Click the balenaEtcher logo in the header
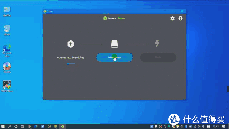This screenshot has height=129, width=229. (114, 18)
